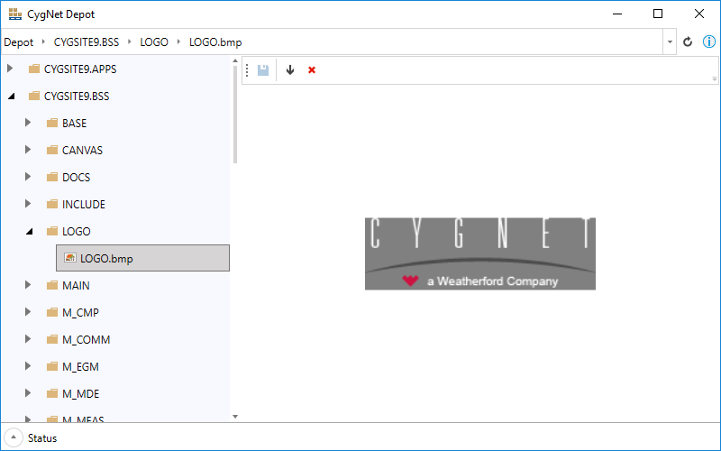The image size is (721, 451).
Task: Select the CANVAS tree label
Action: click(x=82, y=150)
